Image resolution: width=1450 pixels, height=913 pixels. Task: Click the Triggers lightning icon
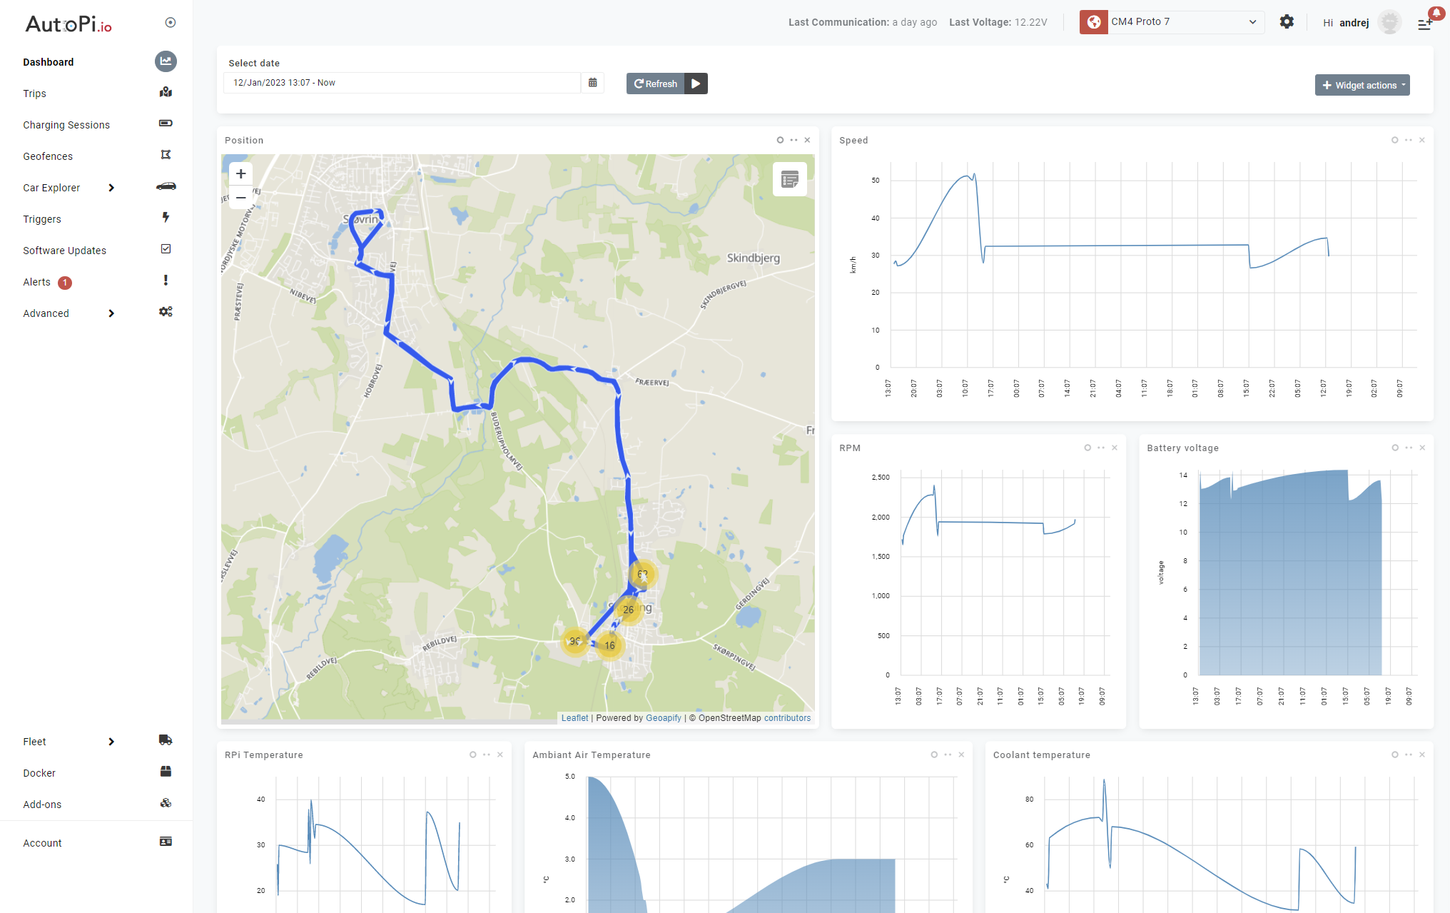(166, 217)
